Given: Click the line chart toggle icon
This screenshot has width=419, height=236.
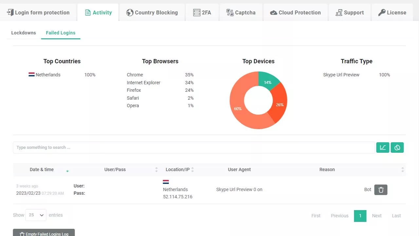Looking at the screenshot, I should coord(383,147).
